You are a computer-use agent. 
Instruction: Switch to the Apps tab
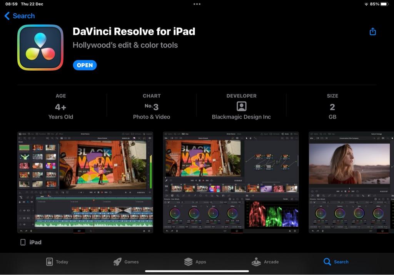[x=195, y=262]
